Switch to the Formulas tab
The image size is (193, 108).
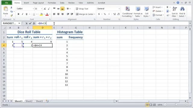click(x=52, y=3)
